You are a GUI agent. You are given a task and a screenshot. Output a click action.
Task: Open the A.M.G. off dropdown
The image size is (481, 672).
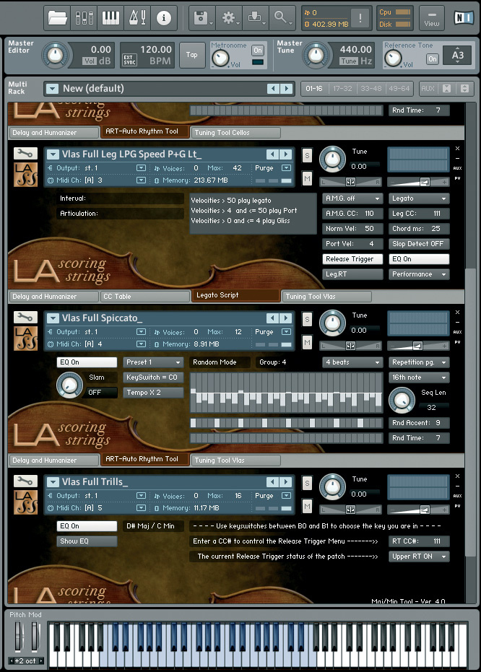[352, 198]
